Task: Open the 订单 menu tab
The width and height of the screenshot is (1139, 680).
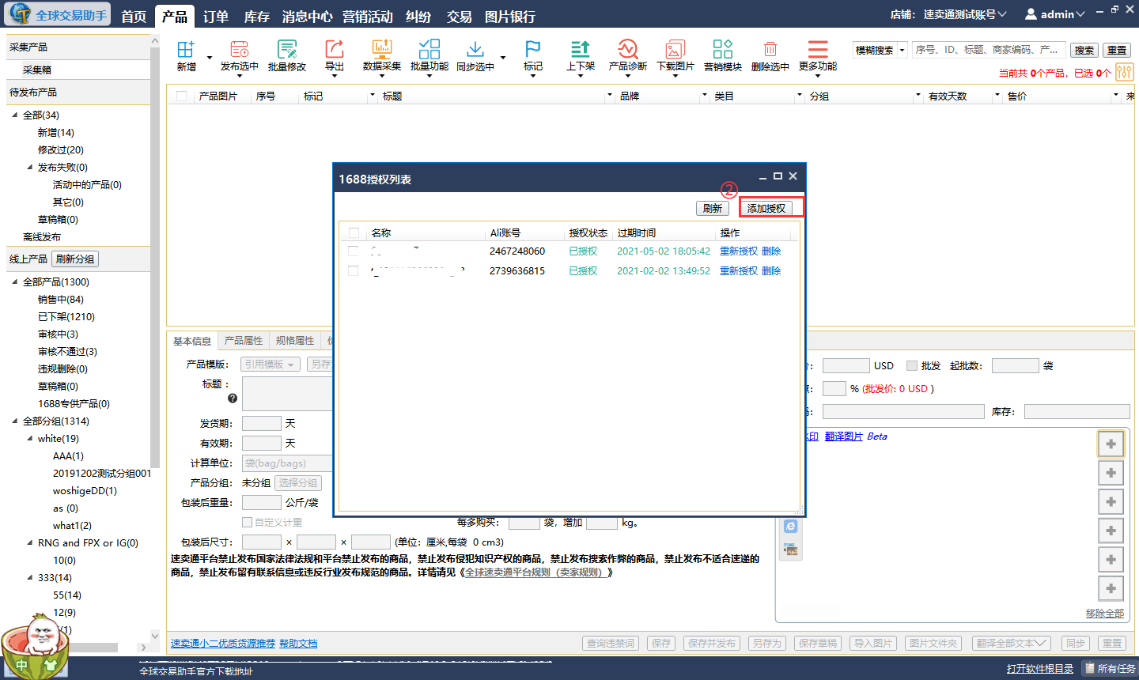Action: click(x=216, y=16)
